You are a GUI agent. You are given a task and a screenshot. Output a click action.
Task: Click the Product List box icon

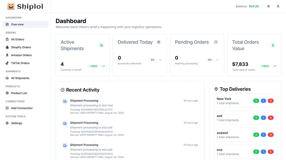7,93
